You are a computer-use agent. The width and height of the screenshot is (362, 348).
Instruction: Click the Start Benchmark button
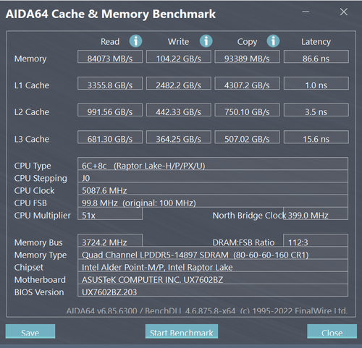[182, 331]
